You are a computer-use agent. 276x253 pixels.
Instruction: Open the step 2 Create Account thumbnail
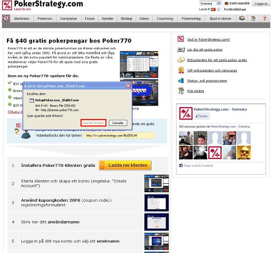[x=157, y=183]
